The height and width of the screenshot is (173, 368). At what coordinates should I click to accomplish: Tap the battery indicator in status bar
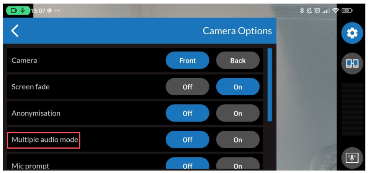347,11
